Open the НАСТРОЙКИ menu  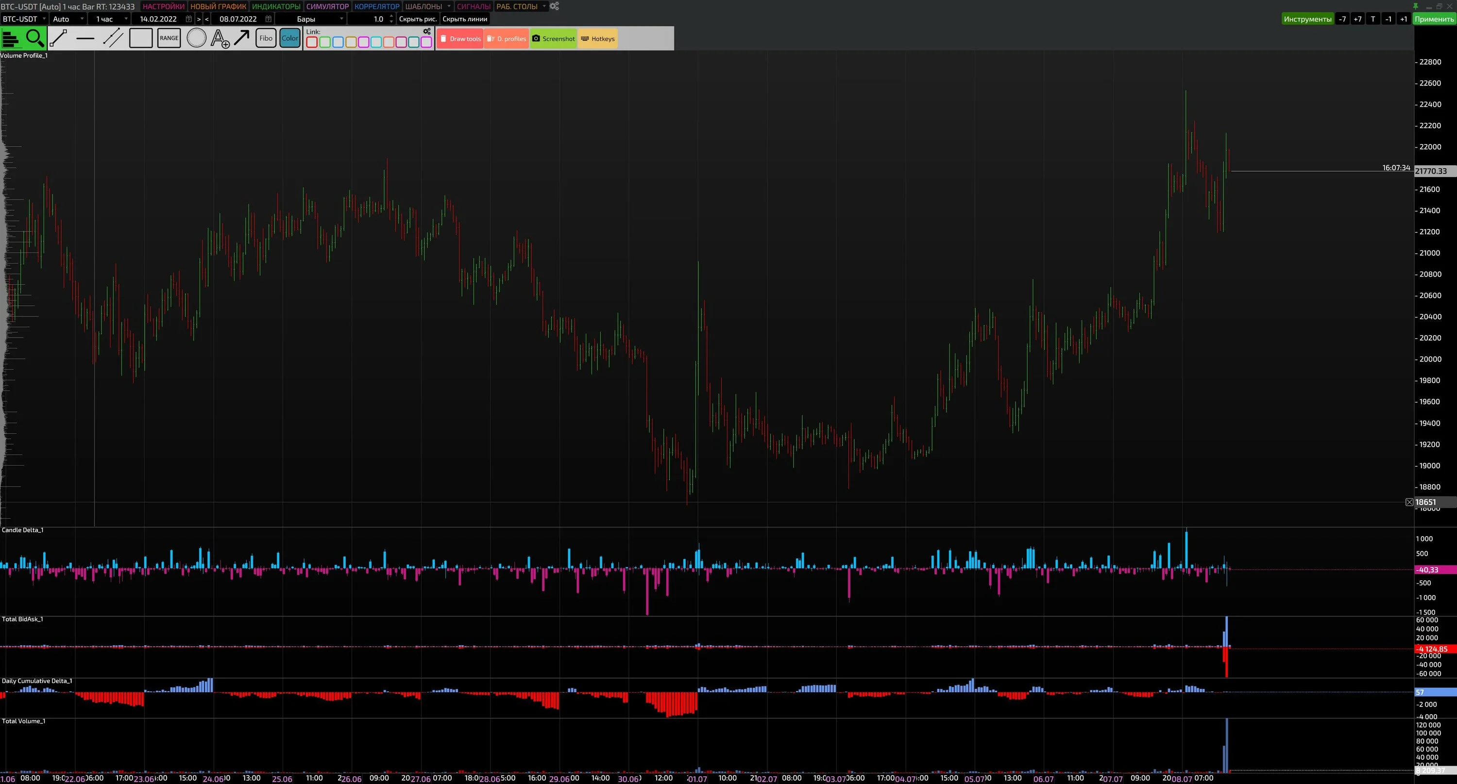(x=164, y=6)
